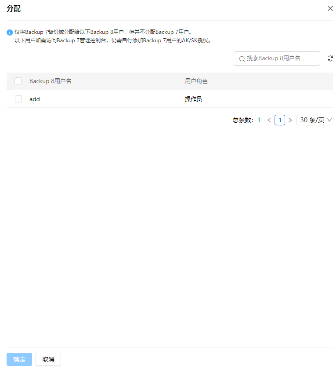
Task: Focus the 搜索Backup 8用户名 search field
Action: click(x=281, y=58)
